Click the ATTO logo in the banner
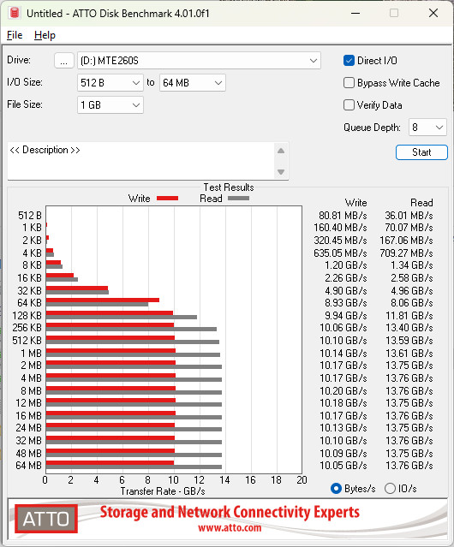The height and width of the screenshot is (547, 454). pyautogui.click(x=46, y=519)
